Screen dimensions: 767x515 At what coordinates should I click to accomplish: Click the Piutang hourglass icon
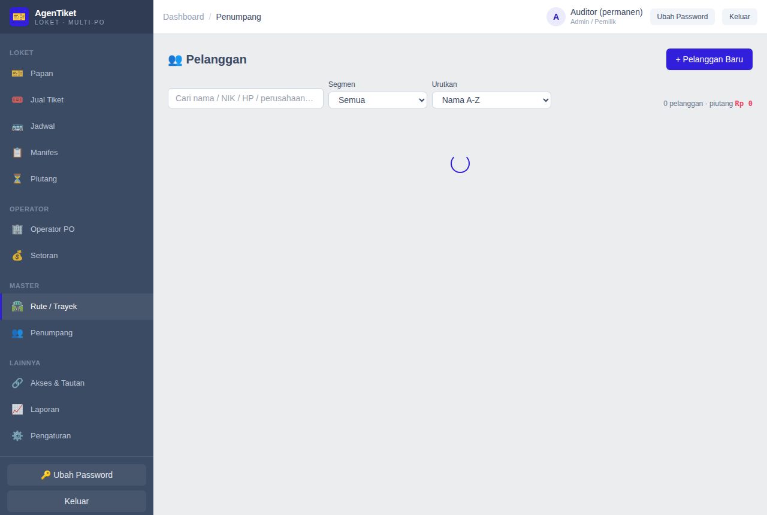pyautogui.click(x=17, y=178)
